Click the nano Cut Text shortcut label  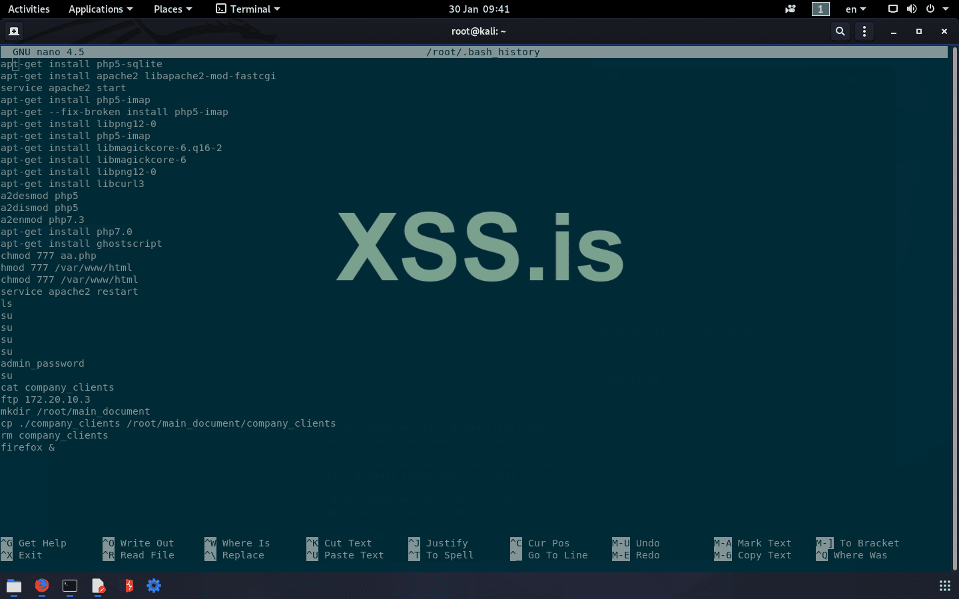pyautogui.click(x=348, y=543)
